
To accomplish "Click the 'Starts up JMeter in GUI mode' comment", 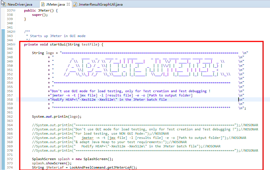I will (58, 36).
